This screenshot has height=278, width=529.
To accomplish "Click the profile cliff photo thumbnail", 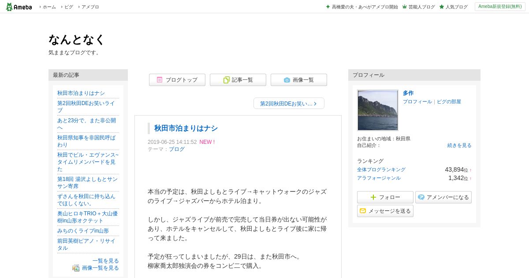I will coord(378,110).
